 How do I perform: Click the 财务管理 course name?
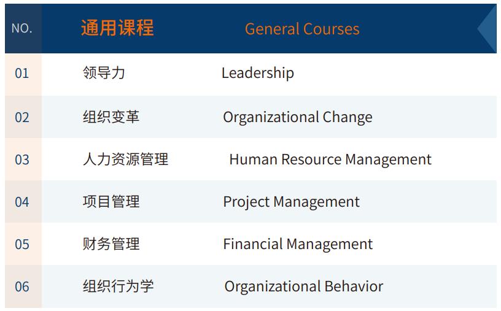click(111, 244)
